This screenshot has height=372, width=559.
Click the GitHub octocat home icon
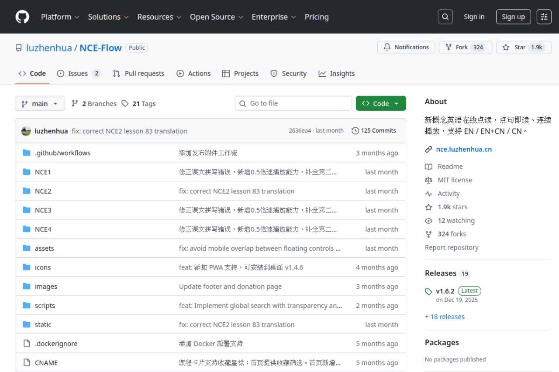(x=22, y=17)
